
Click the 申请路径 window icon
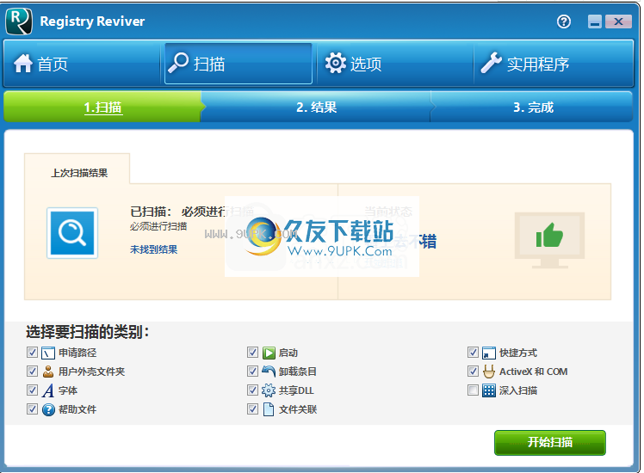click(48, 353)
